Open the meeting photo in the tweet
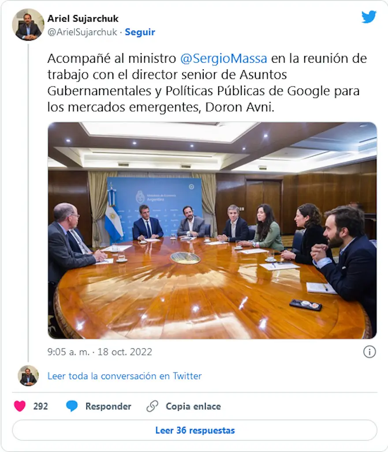 point(212,230)
